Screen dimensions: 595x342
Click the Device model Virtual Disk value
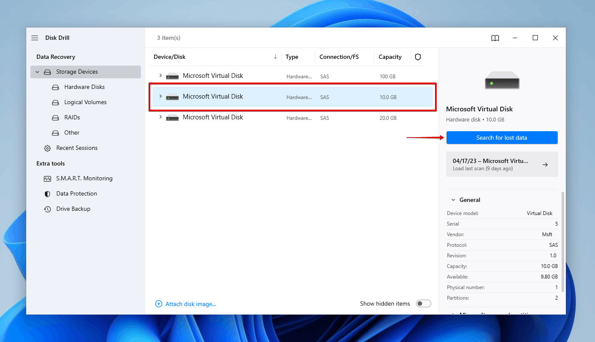pos(540,213)
